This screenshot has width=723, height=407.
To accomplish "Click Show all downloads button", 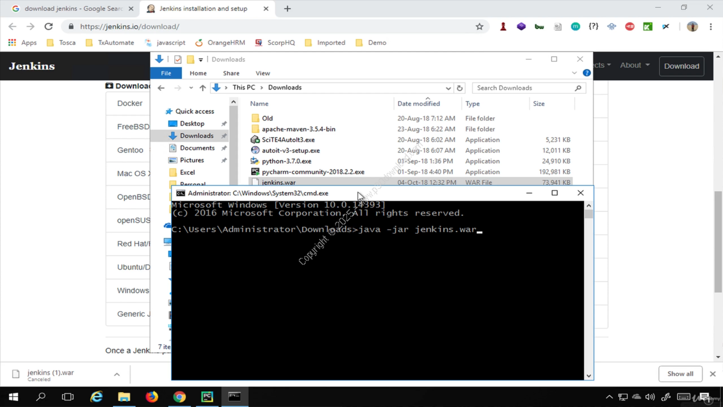I will pyautogui.click(x=680, y=374).
